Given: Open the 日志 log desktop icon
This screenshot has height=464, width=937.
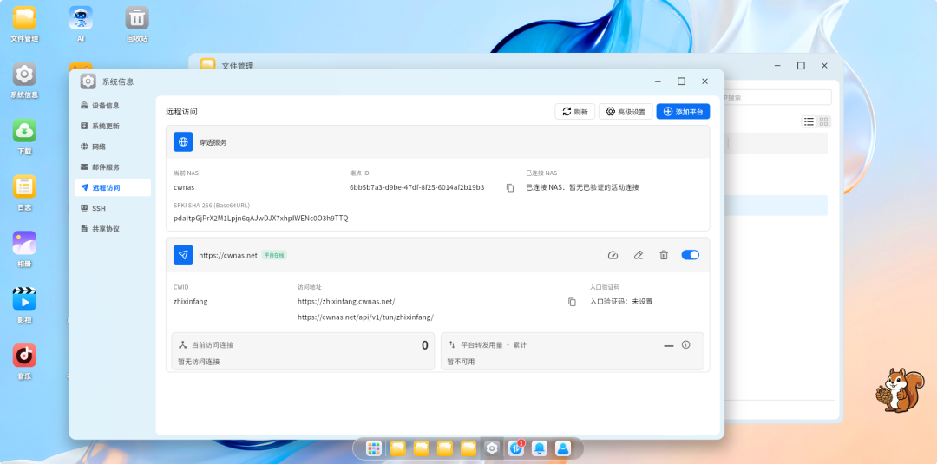Looking at the screenshot, I should coord(24,193).
